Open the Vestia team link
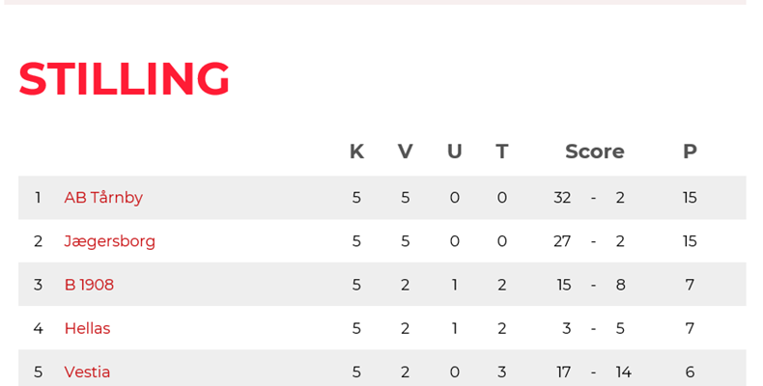Screen dimensions: 763x386 [x=87, y=372]
